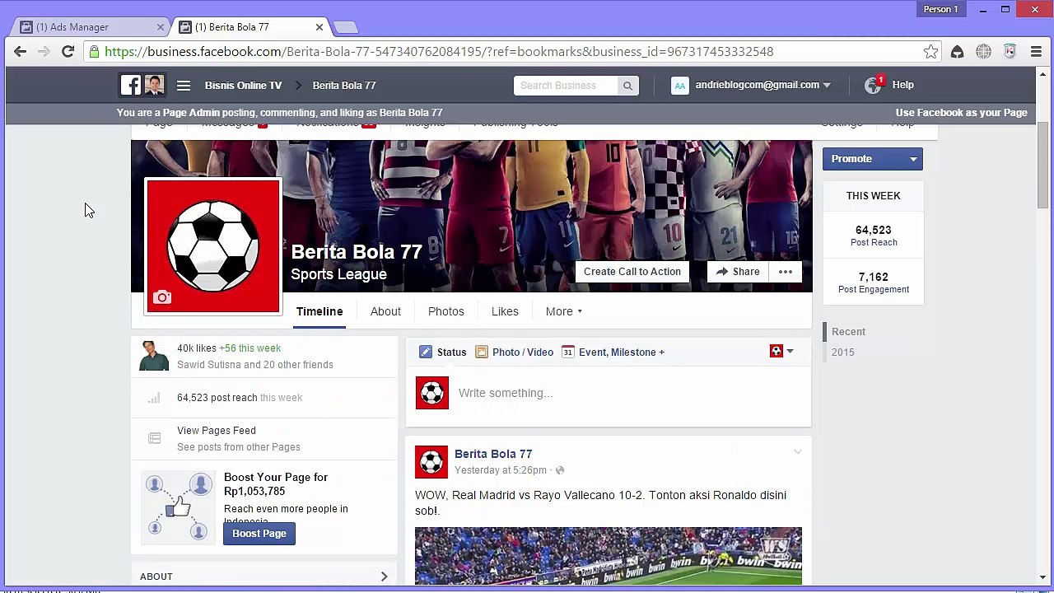1054x593 pixels.
Task: Click Berita Bola 77 breadcrumb link
Action: click(344, 86)
